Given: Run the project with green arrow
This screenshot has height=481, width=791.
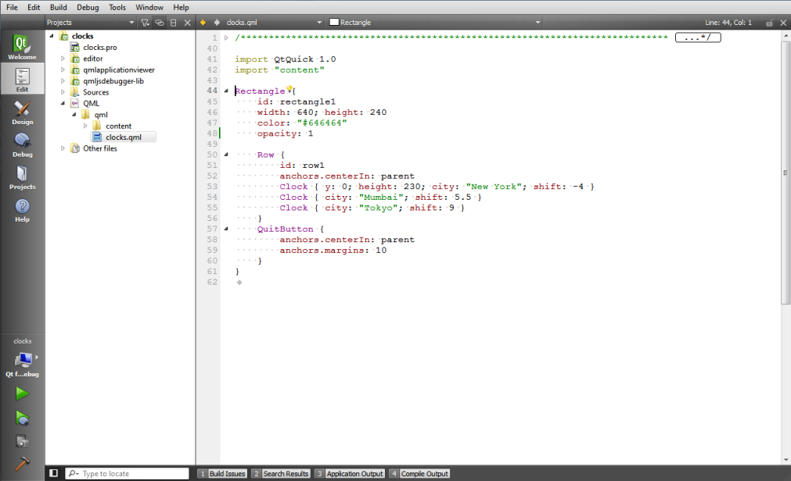Looking at the screenshot, I should pos(22,394).
